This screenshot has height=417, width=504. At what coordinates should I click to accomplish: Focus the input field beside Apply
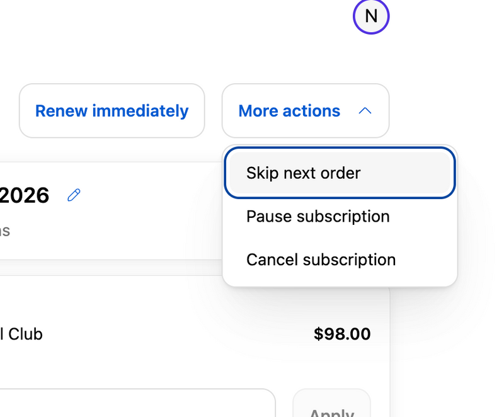coord(137,404)
